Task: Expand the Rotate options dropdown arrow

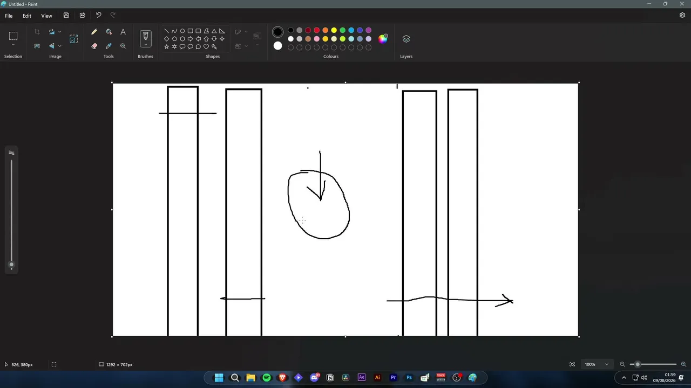Action: tap(59, 32)
